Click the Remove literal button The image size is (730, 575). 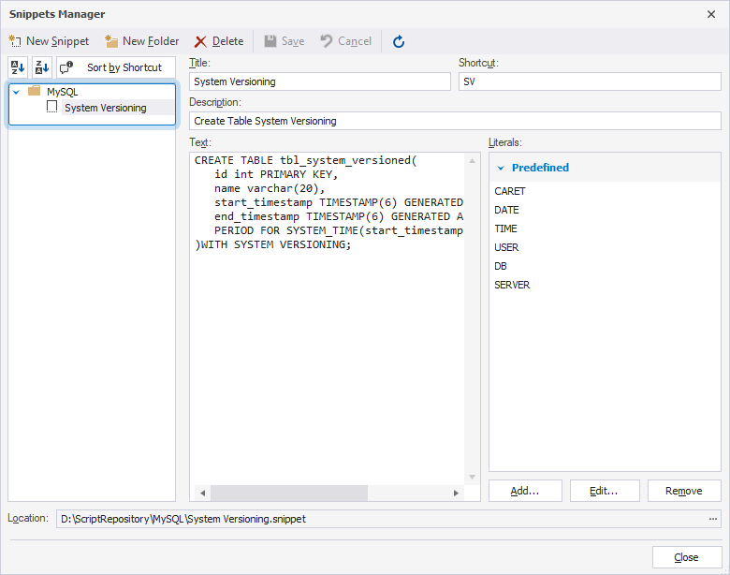684,491
